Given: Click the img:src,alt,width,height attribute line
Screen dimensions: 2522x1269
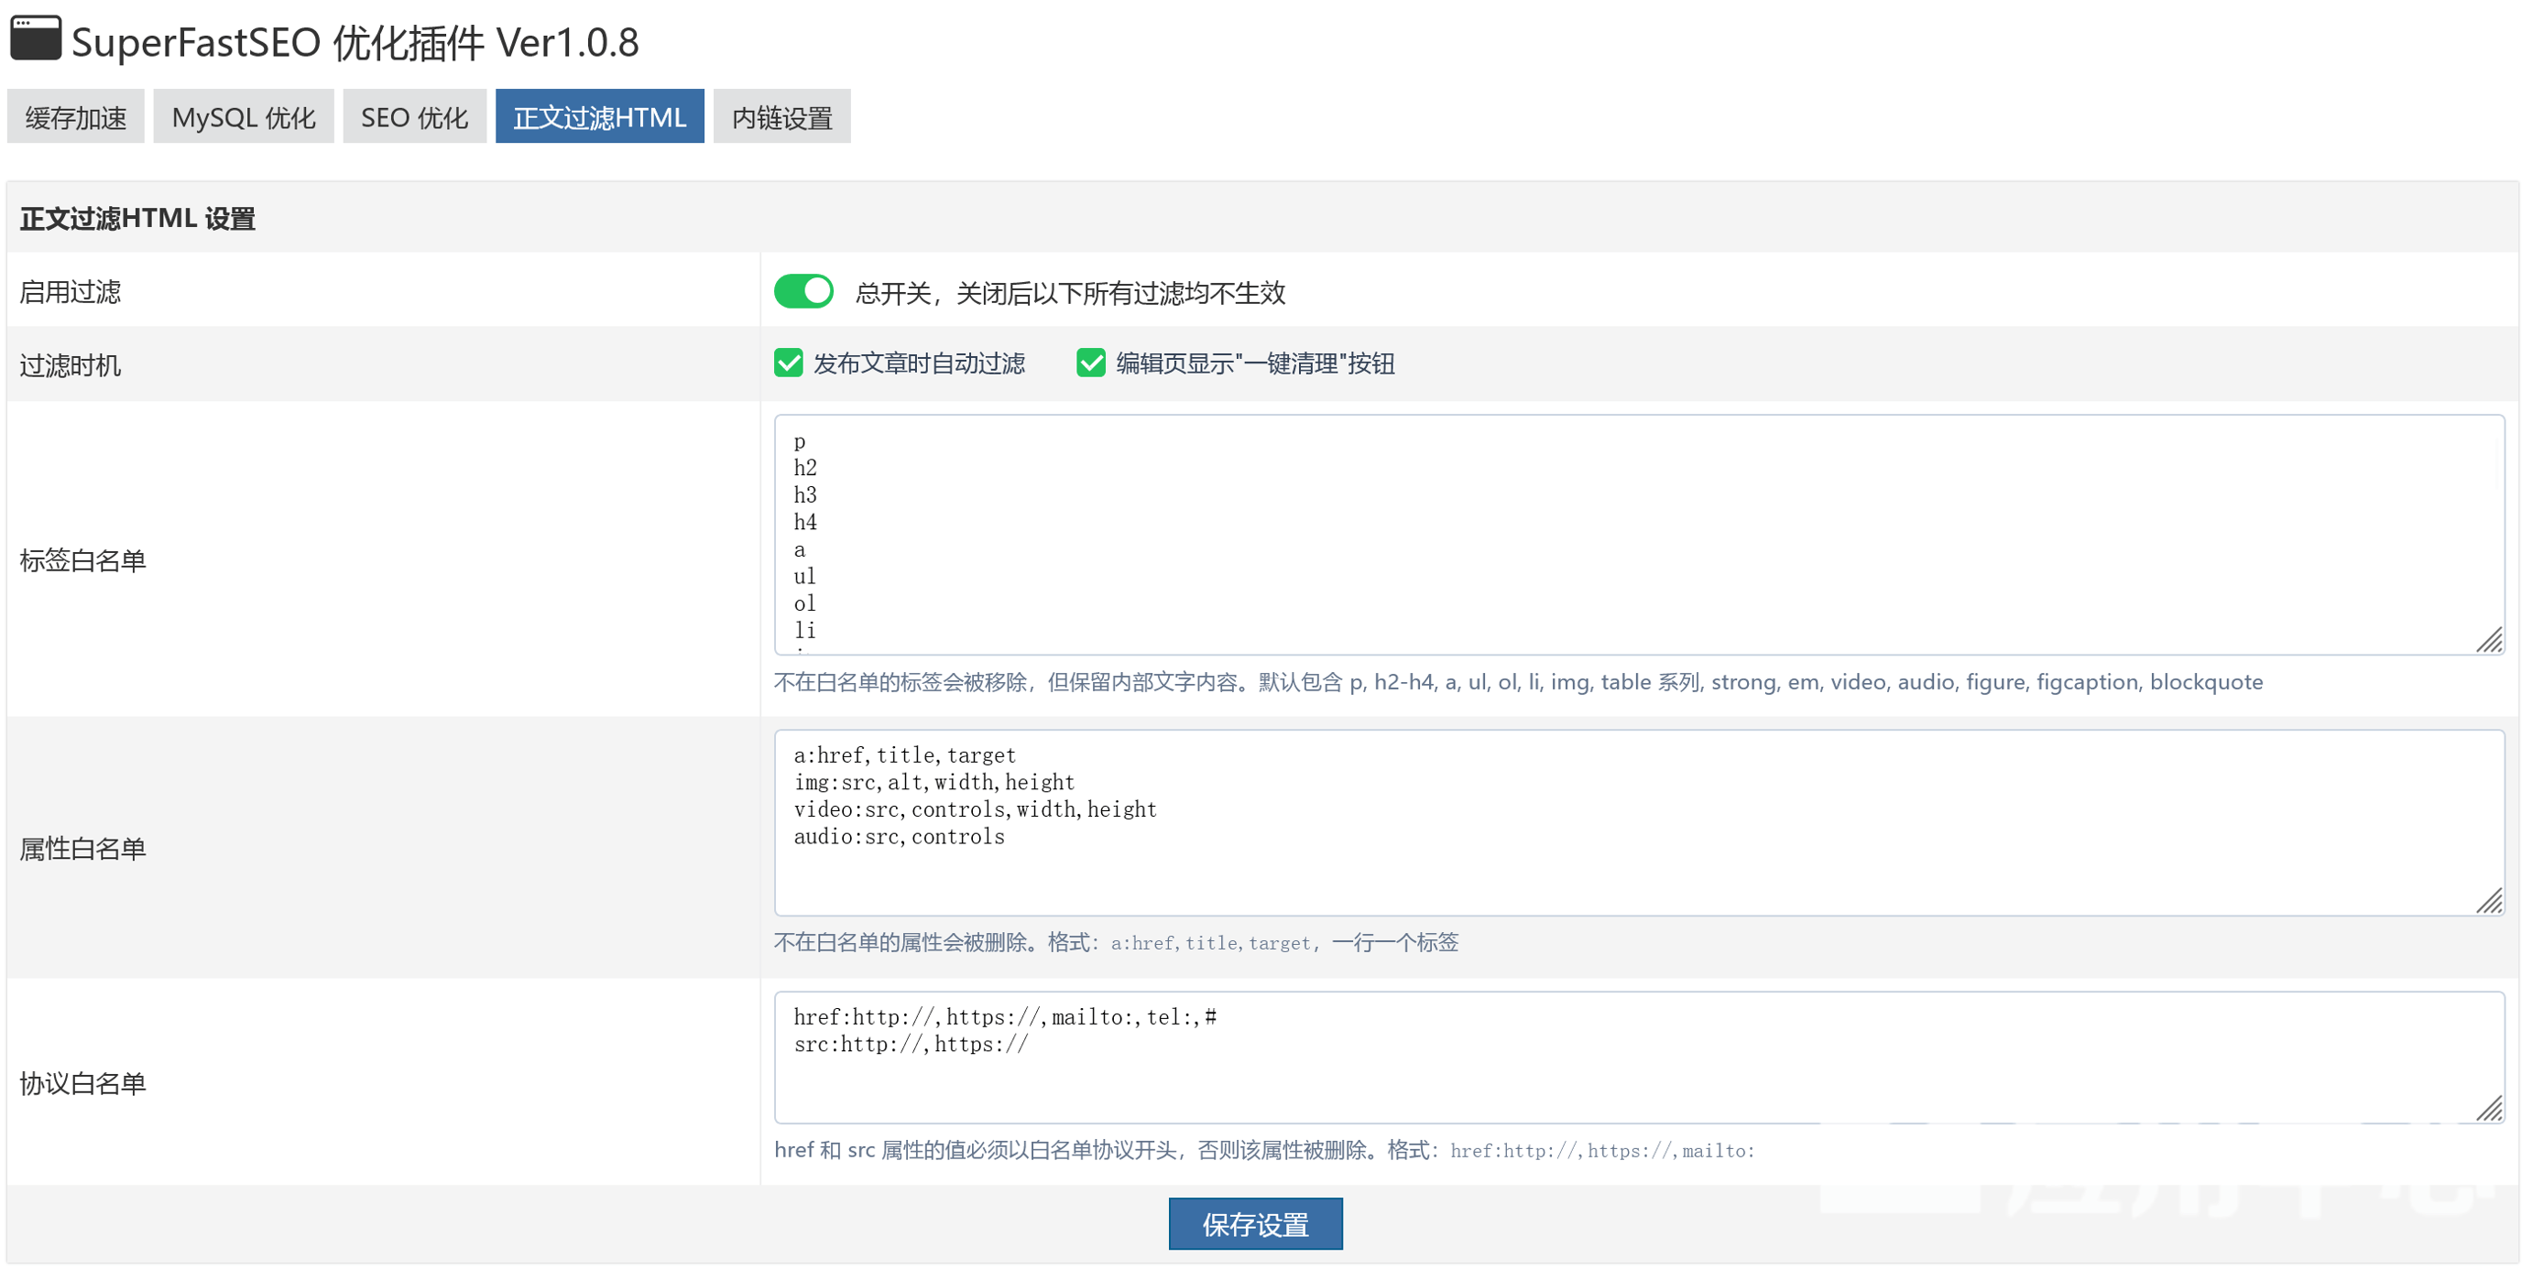Looking at the screenshot, I should [934, 783].
